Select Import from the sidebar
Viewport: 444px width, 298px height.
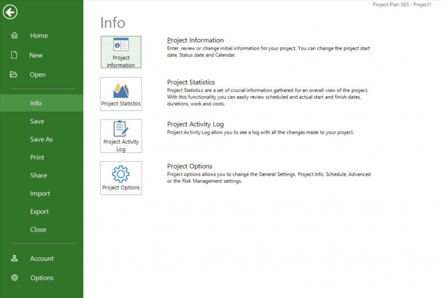40,194
